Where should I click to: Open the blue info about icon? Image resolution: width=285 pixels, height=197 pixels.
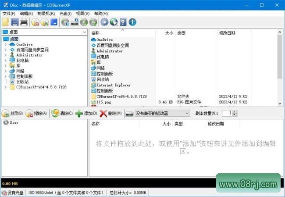[132, 22]
